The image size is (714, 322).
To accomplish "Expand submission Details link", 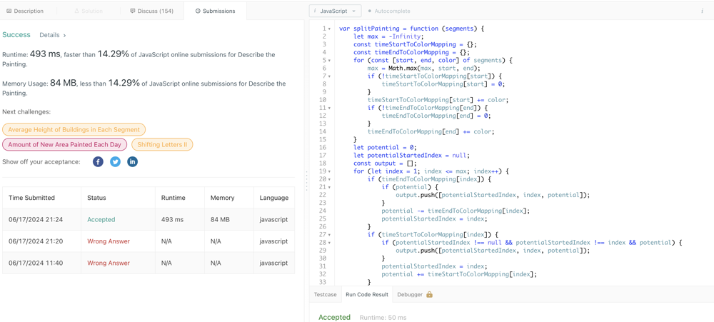I will click(52, 35).
